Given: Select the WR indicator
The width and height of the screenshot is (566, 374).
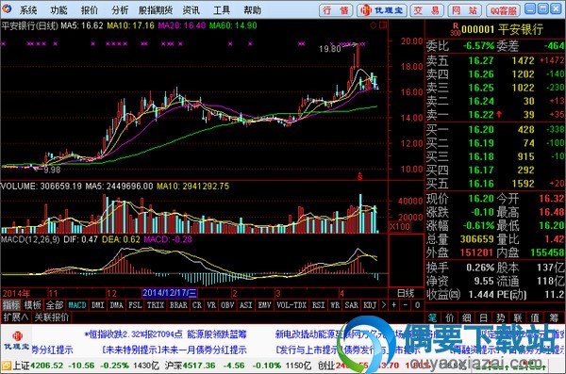Looking at the screenshot, I should pyautogui.click(x=335, y=305).
